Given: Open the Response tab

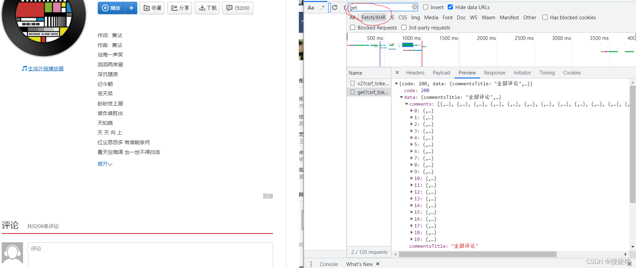Looking at the screenshot, I should [495, 73].
